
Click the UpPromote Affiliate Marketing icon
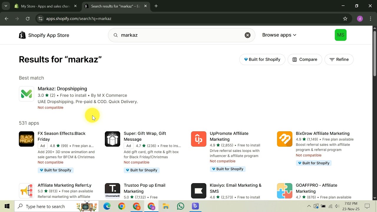[199, 139]
